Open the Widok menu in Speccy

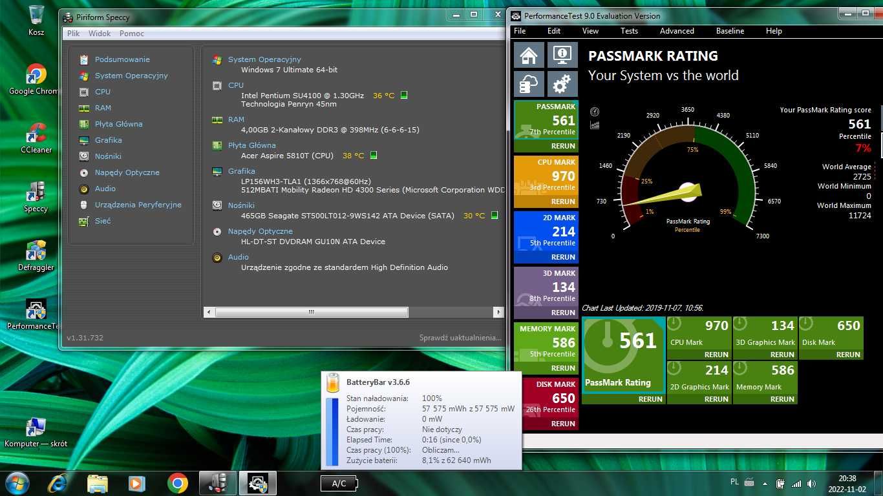pyautogui.click(x=100, y=34)
